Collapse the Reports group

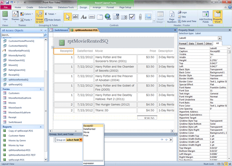[x=41, y=127]
